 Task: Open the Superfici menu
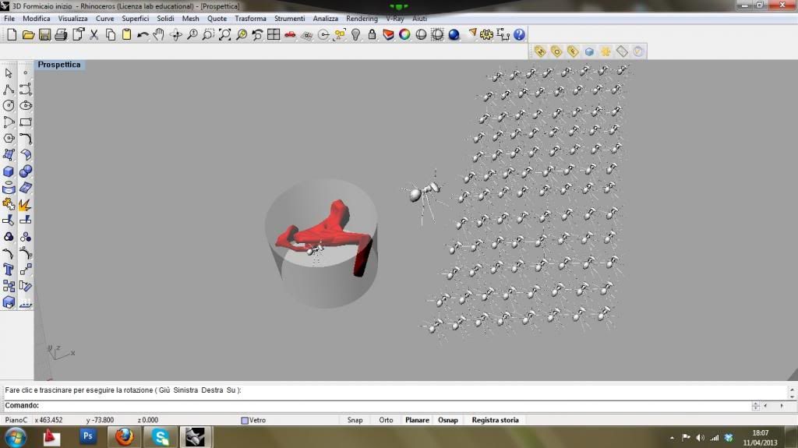coord(136,19)
